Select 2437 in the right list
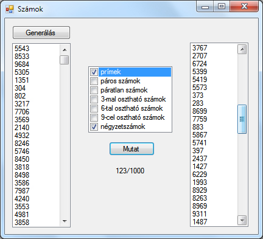 click(x=214, y=159)
